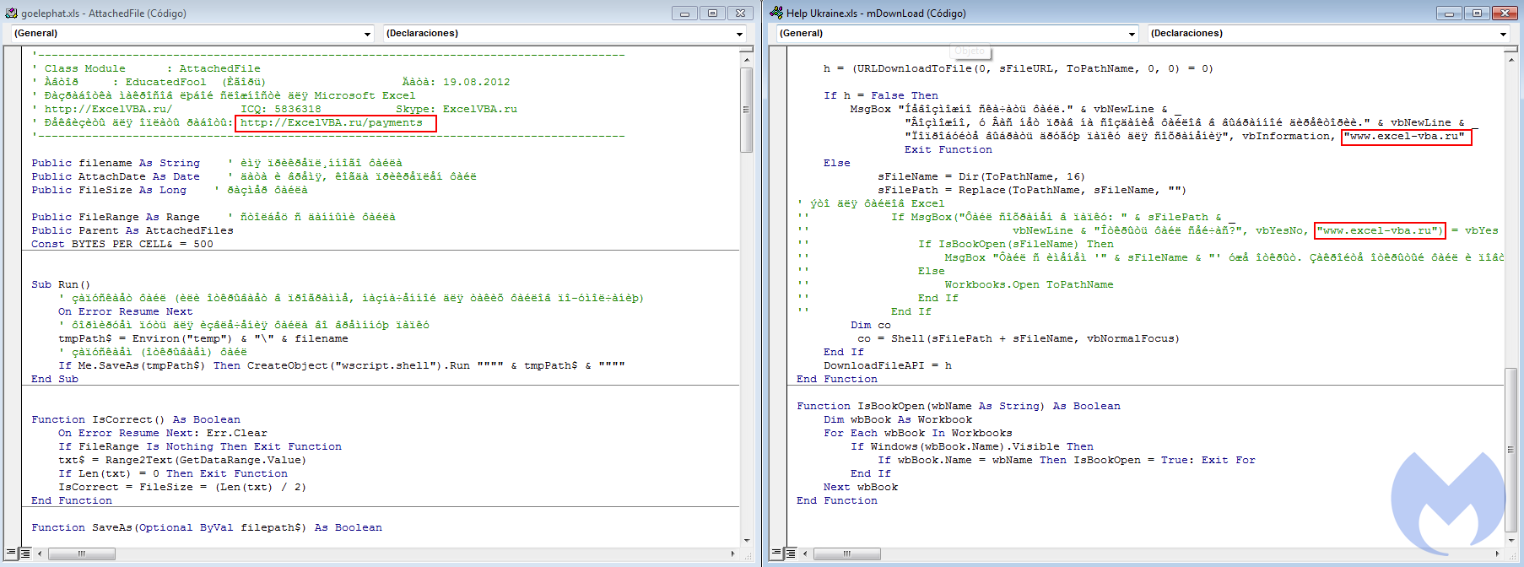Screen dimensions: 1524x567
Task: Click the goelephat.xls window title icon
Action: 11,13
